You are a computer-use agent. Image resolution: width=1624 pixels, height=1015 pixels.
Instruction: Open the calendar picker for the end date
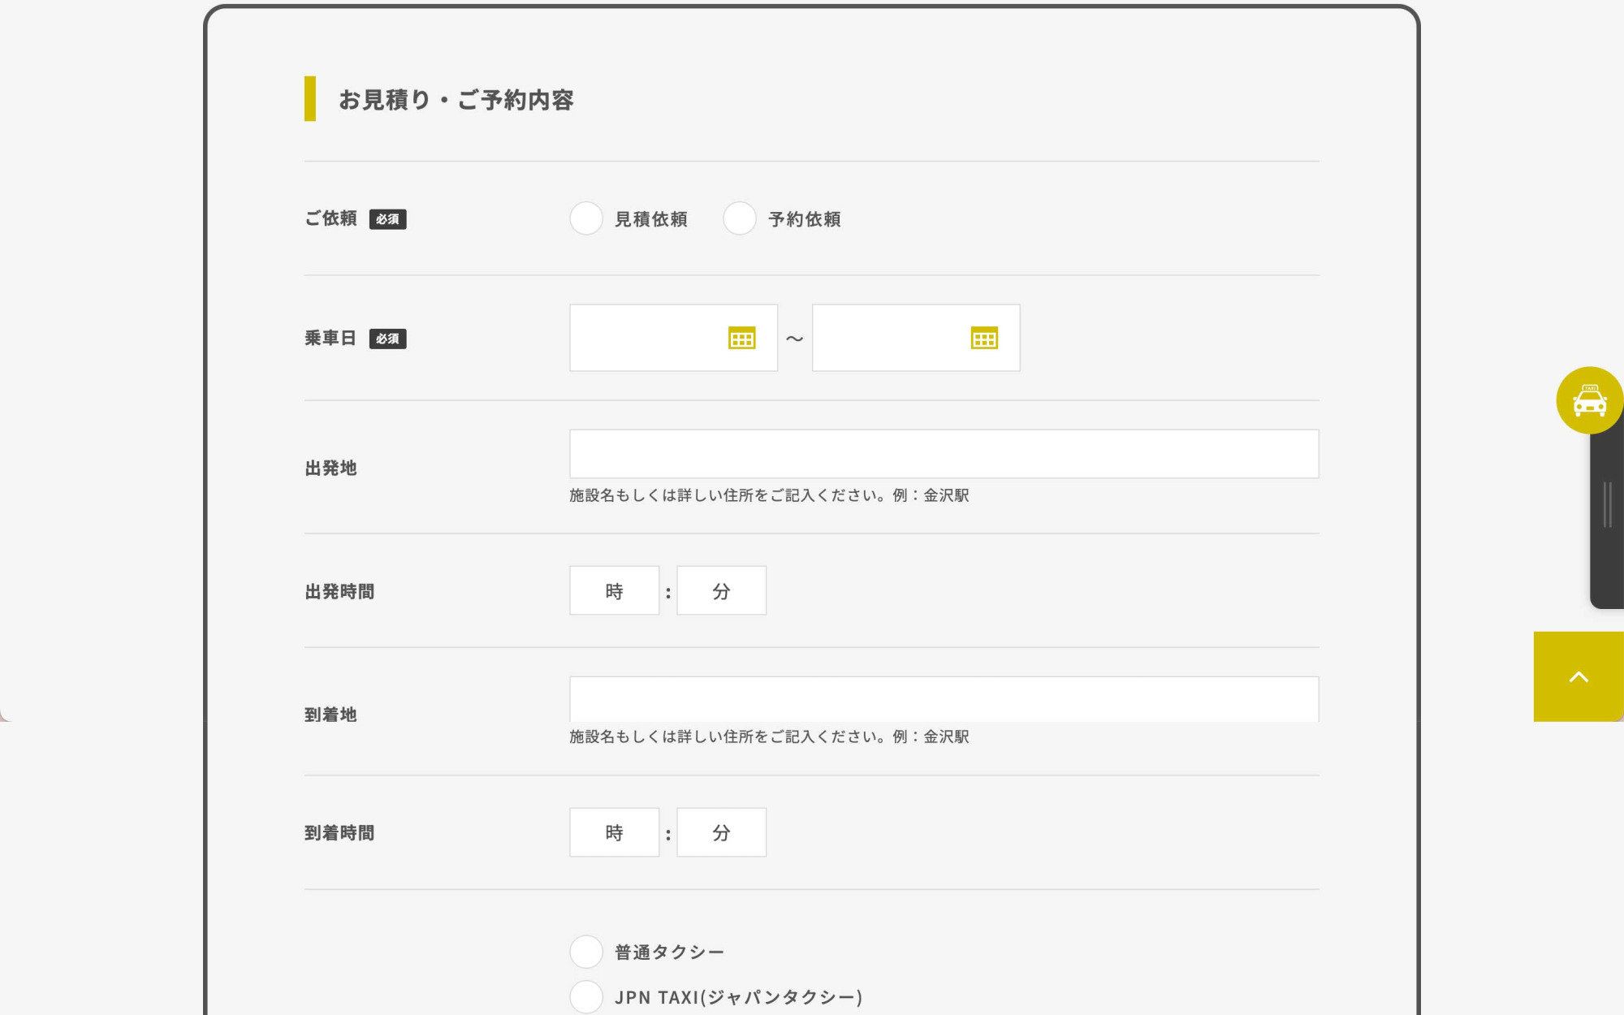coord(983,338)
